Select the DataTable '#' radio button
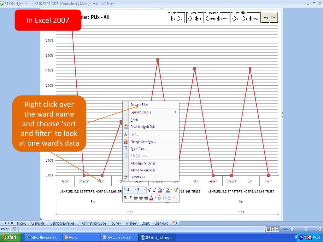The height and width of the screenshot is (242, 323). [x=244, y=19]
